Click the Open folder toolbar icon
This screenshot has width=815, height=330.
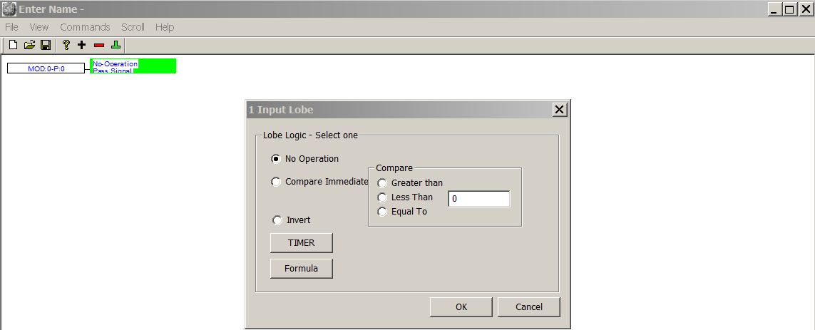29,46
